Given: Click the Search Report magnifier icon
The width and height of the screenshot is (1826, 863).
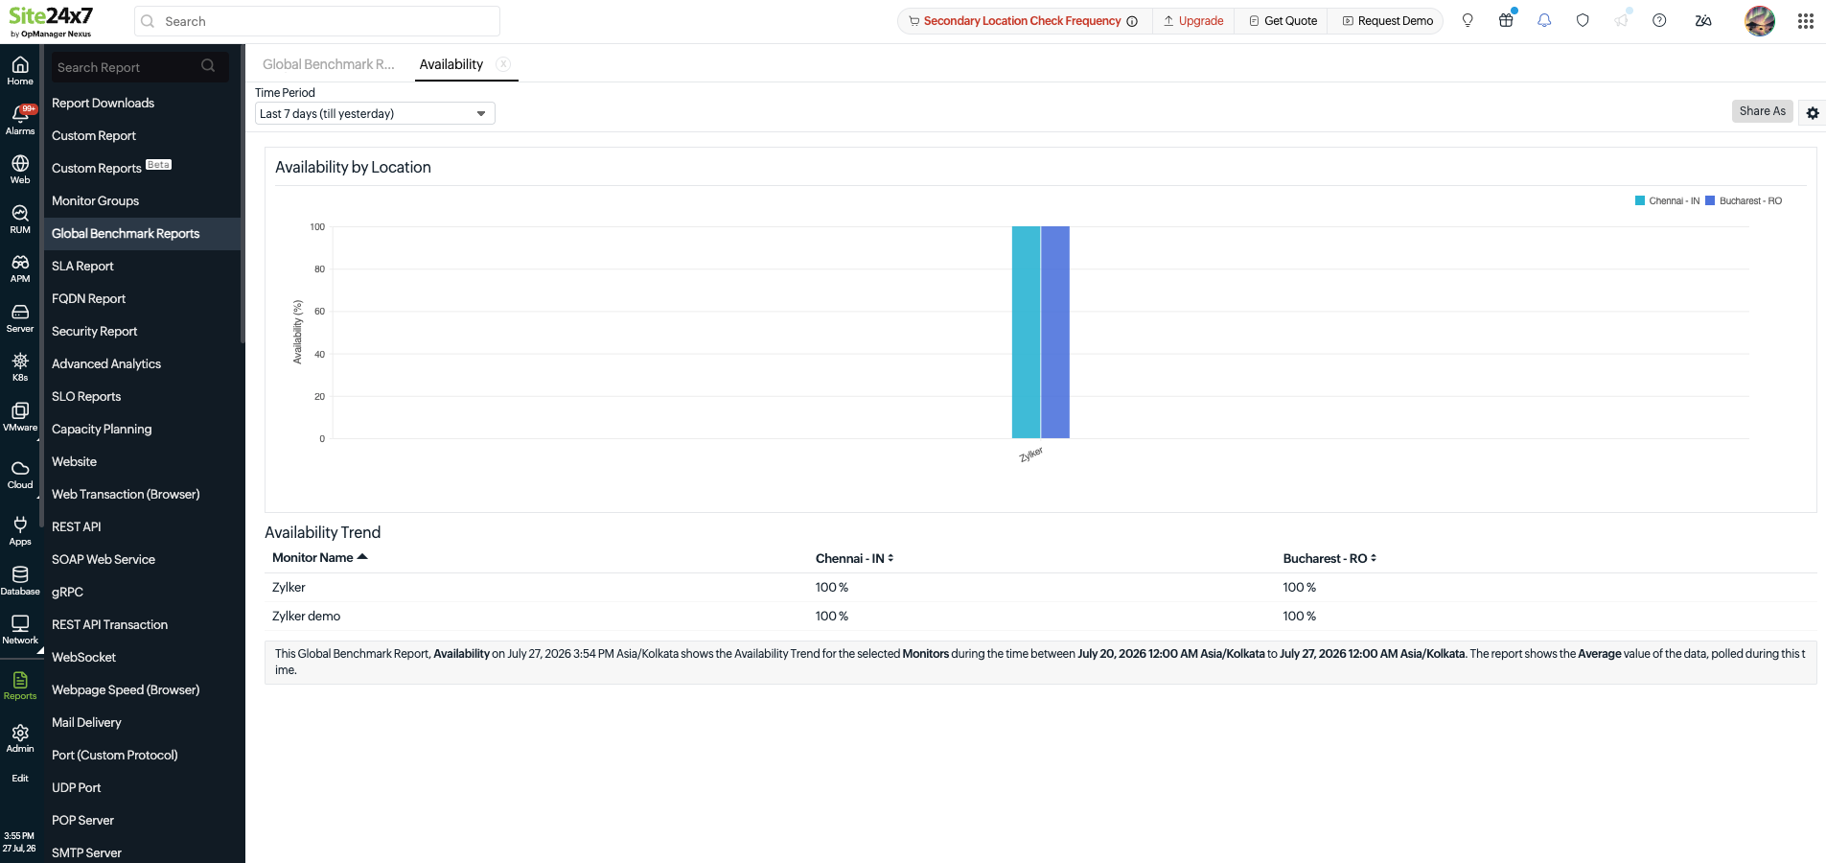Looking at the screenshot, I should [208, 66].
